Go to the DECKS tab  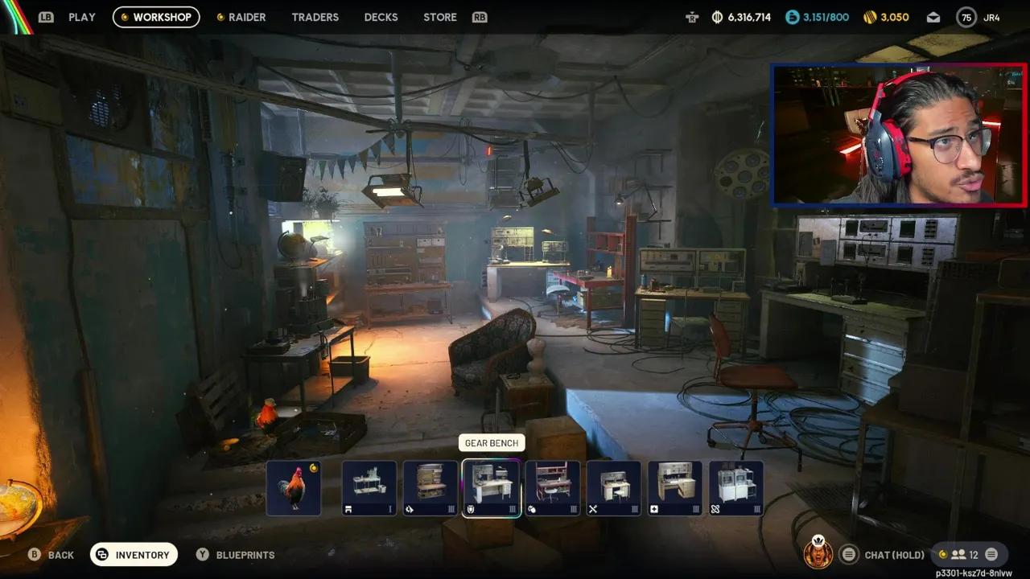coord(381,17)
